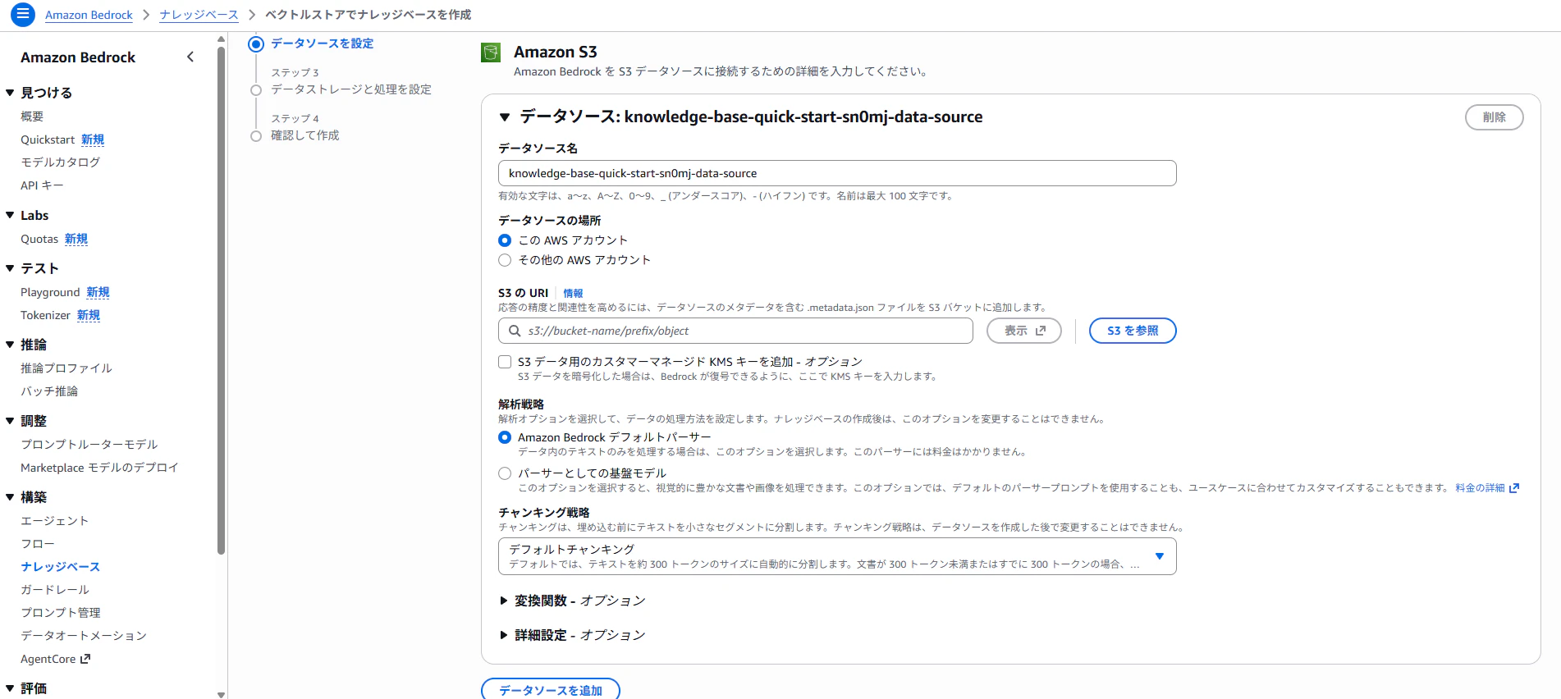The width and height of the screenshot is (1561, 699).
Task: Select 'その他の AWS アカウント' radio button
Action: (x=505, y=260)
